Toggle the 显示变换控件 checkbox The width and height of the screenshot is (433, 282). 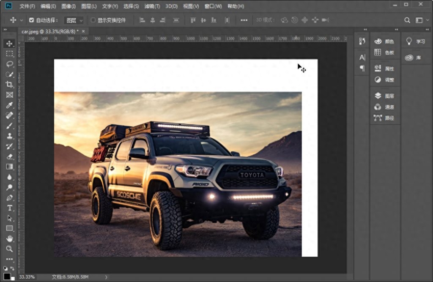(x=93, y=20)
